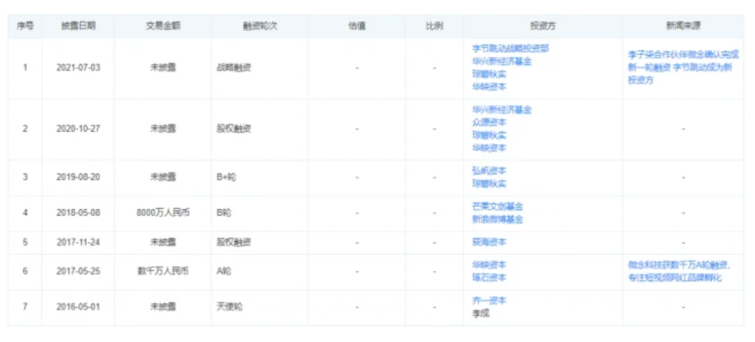Open 弘帆资本 investor link

point(489,171)
